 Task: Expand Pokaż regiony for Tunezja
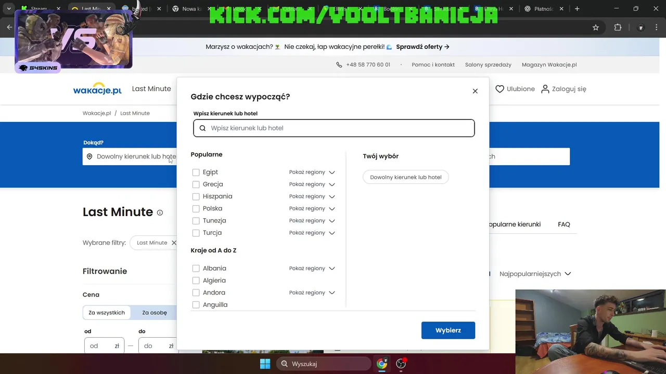click(312, 221)
